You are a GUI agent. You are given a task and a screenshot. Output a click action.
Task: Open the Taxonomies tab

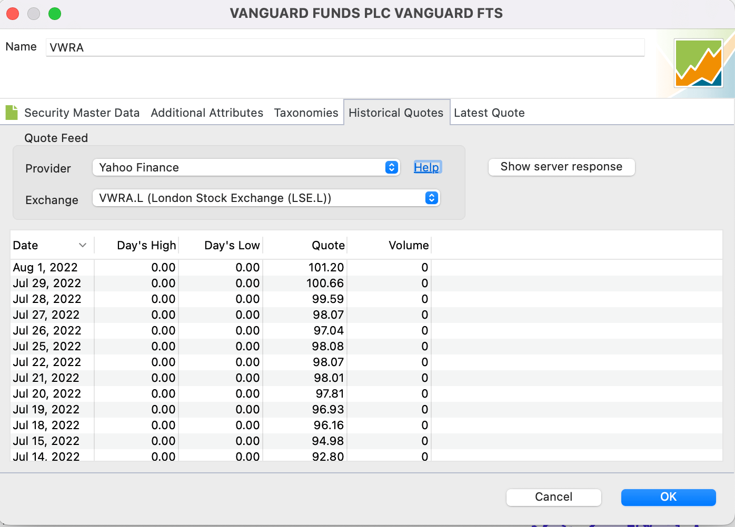pyautogui.click(x=306, y=113)
